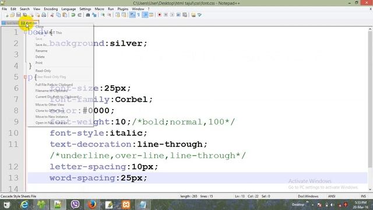Image resolution: width=373 pixels, height=210 pixels.
Task: Open the Edit menu
Action: (x=13, y=9)
